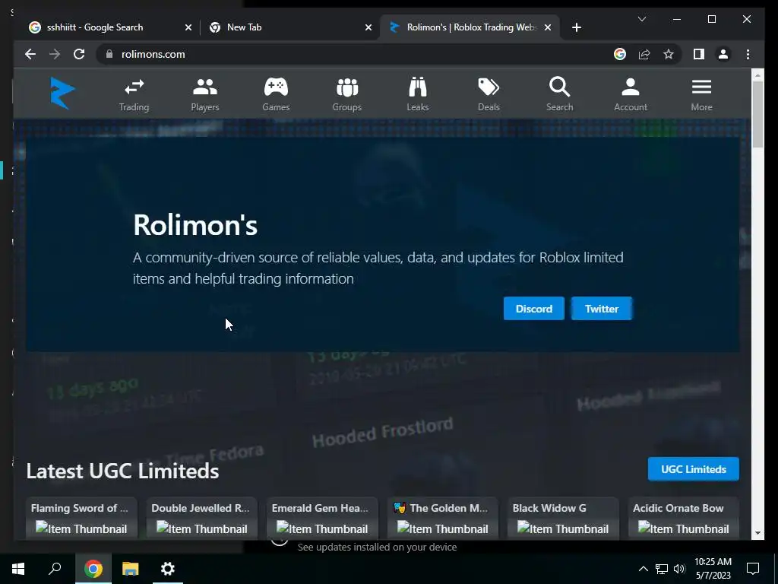This screenshot has height=584, width=778.
Task: Open the Account menu
Action: [x=631, y=94]
